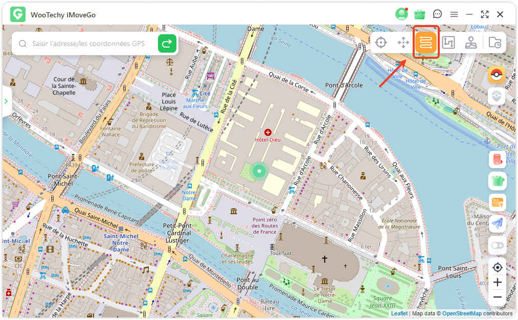The width and height of the screenshot is (518, 320).
Task: Expand the collapsed left side panel arrow
Action: [6, 101]
